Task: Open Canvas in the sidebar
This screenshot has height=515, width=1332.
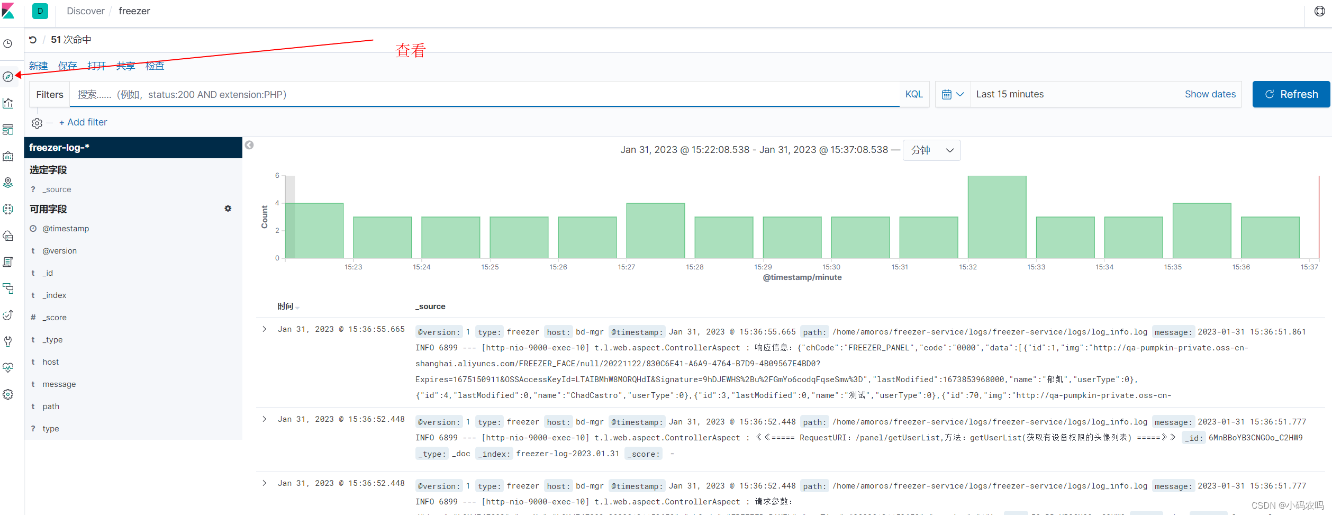Action: click(x=8, y=156)
